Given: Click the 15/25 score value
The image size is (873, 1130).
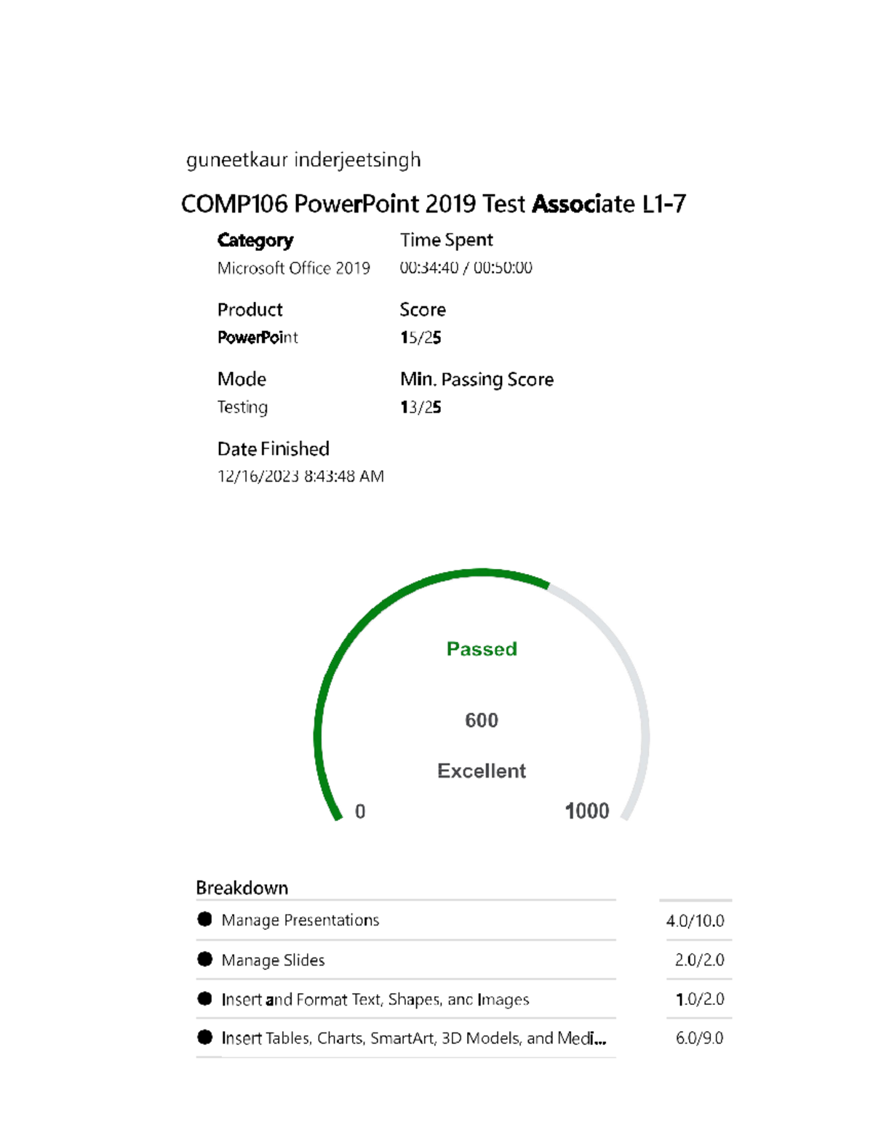Looking at the screenshot, I should point(420,338).
